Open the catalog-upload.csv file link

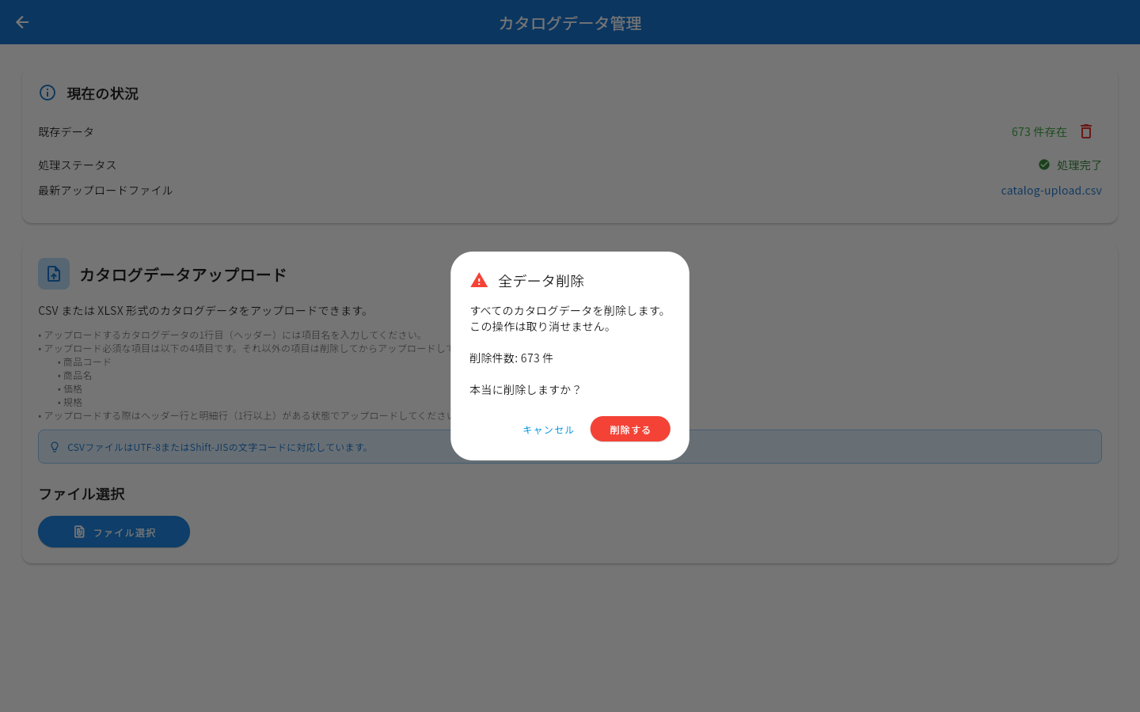(1051, 190)
